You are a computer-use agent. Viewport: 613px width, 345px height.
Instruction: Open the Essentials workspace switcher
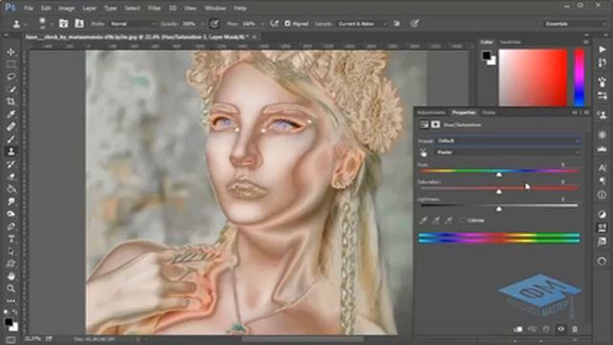(x=575, y=24)
